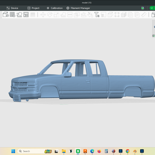Click the greyed horizontal lines toolbar icon
155x155 pixels.
pyautogui.click(x=33, y=15)
